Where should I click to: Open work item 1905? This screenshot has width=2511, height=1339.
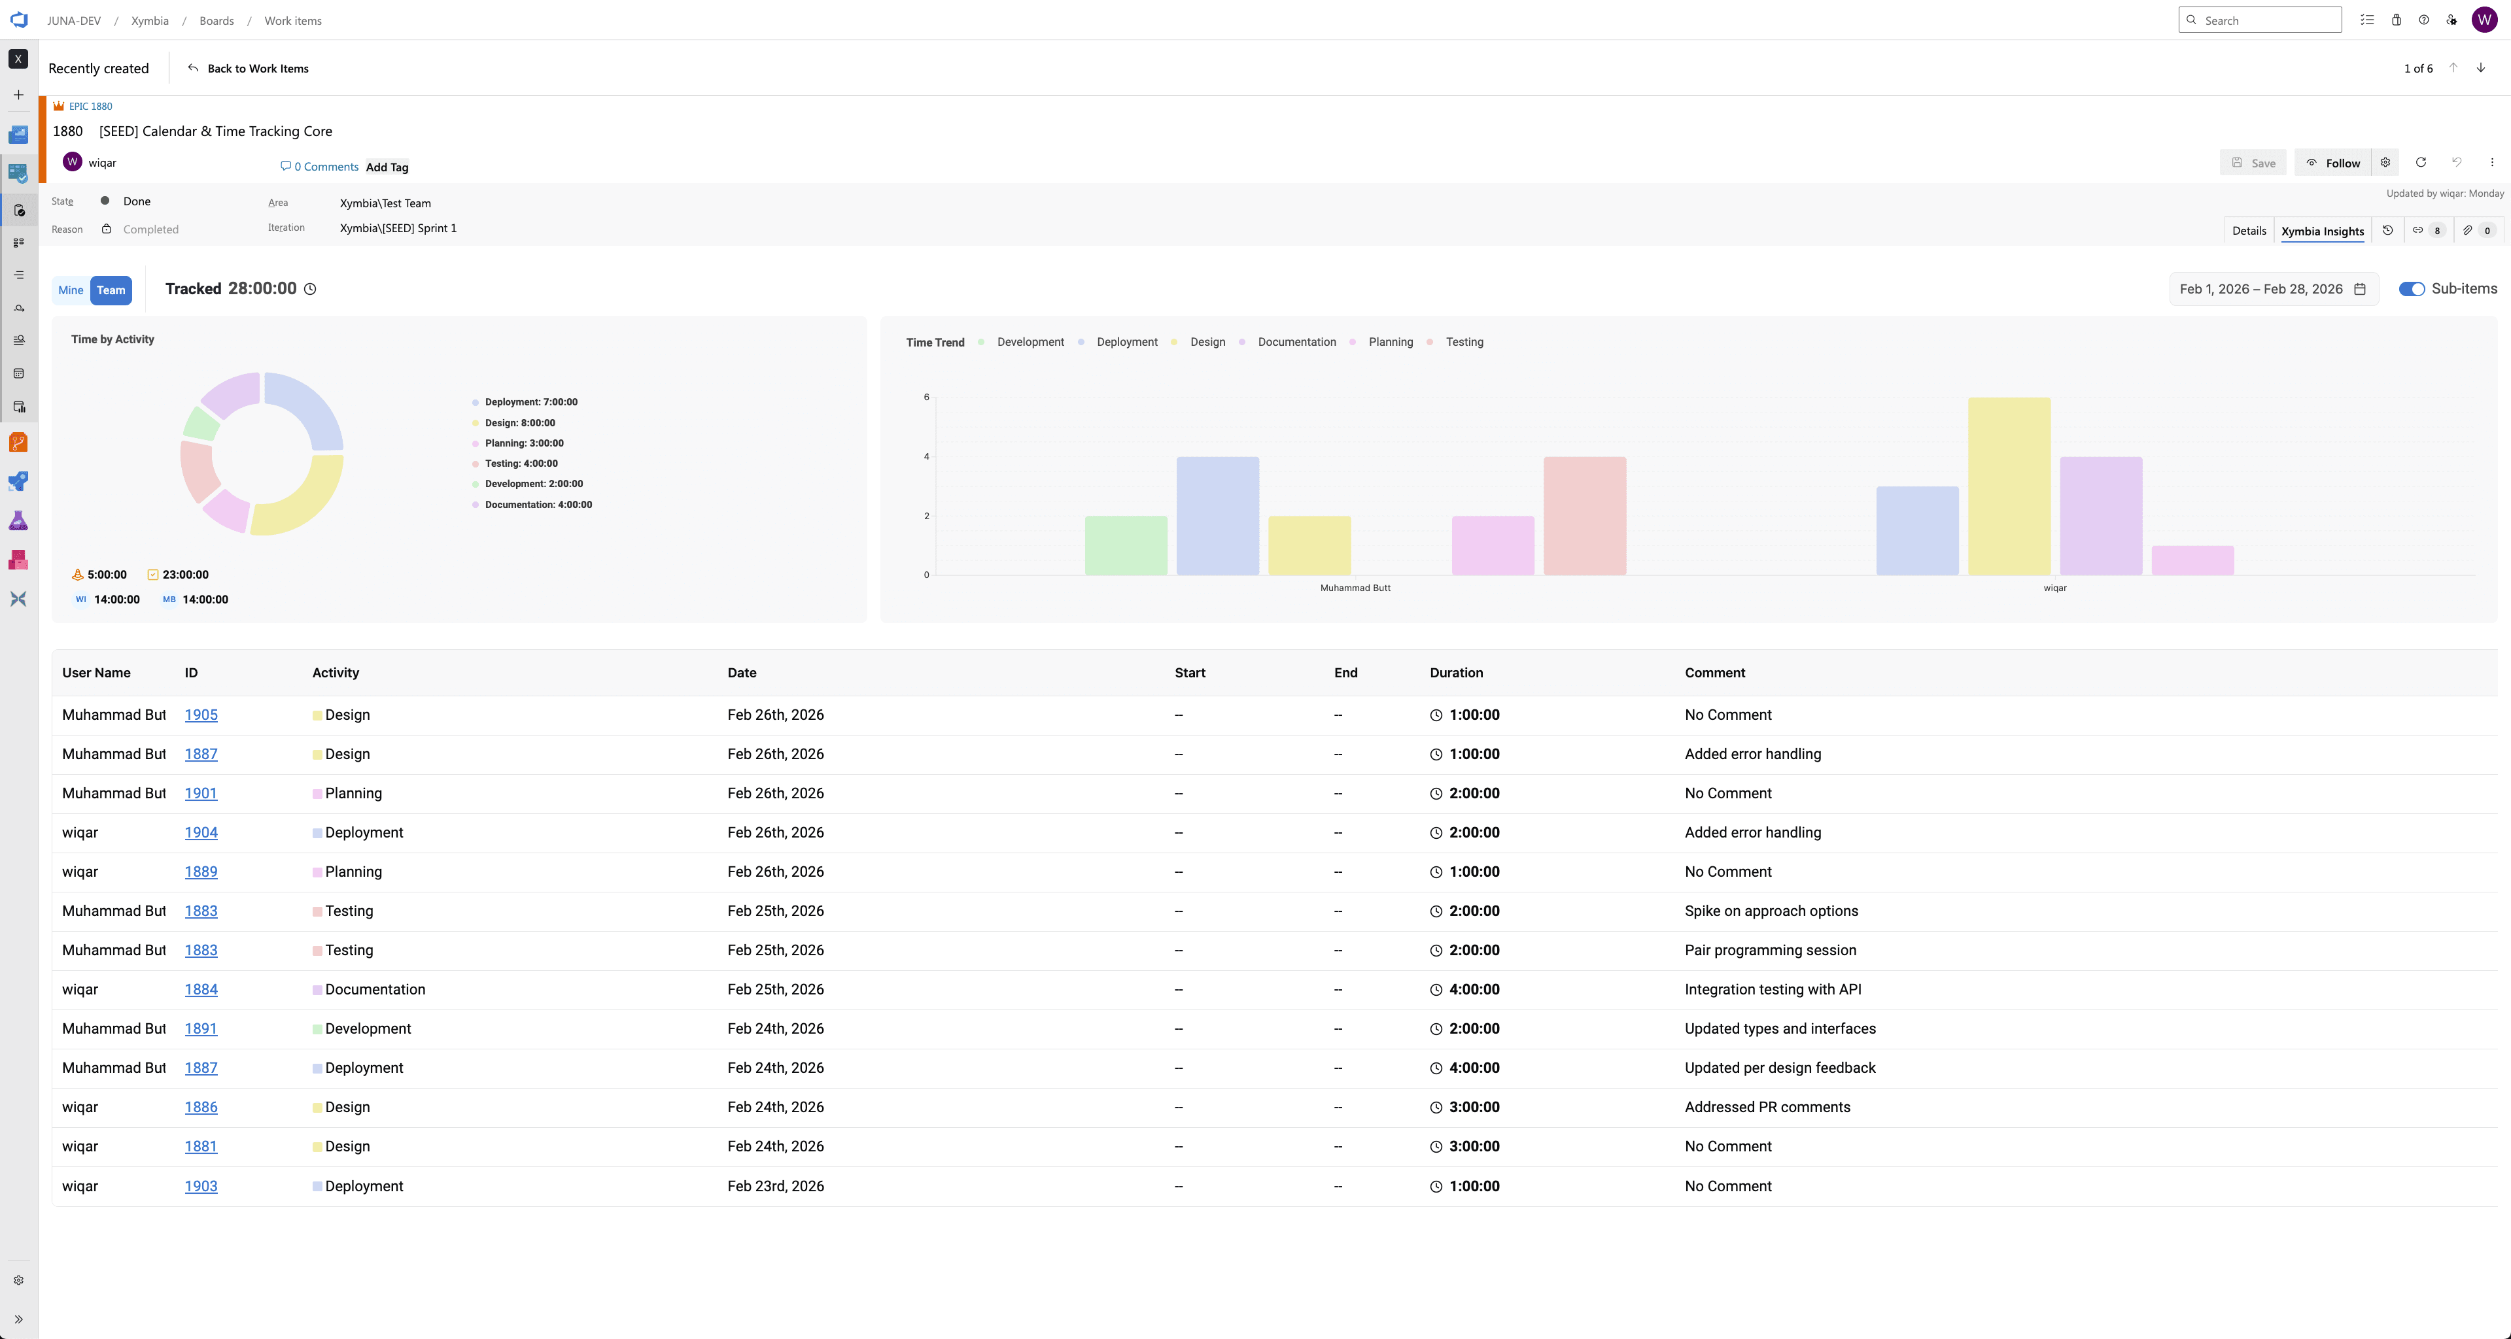(x=201, y=715)
